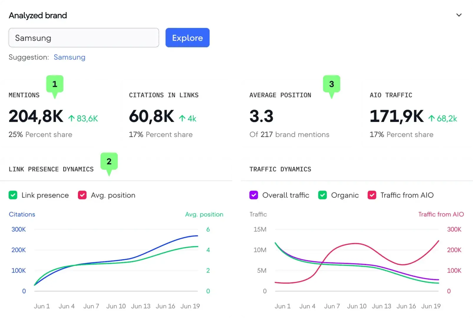Click the green Avg. position axis label
Image resolution: width=473 pixels, height=318 pixels.
pos(204,214)
